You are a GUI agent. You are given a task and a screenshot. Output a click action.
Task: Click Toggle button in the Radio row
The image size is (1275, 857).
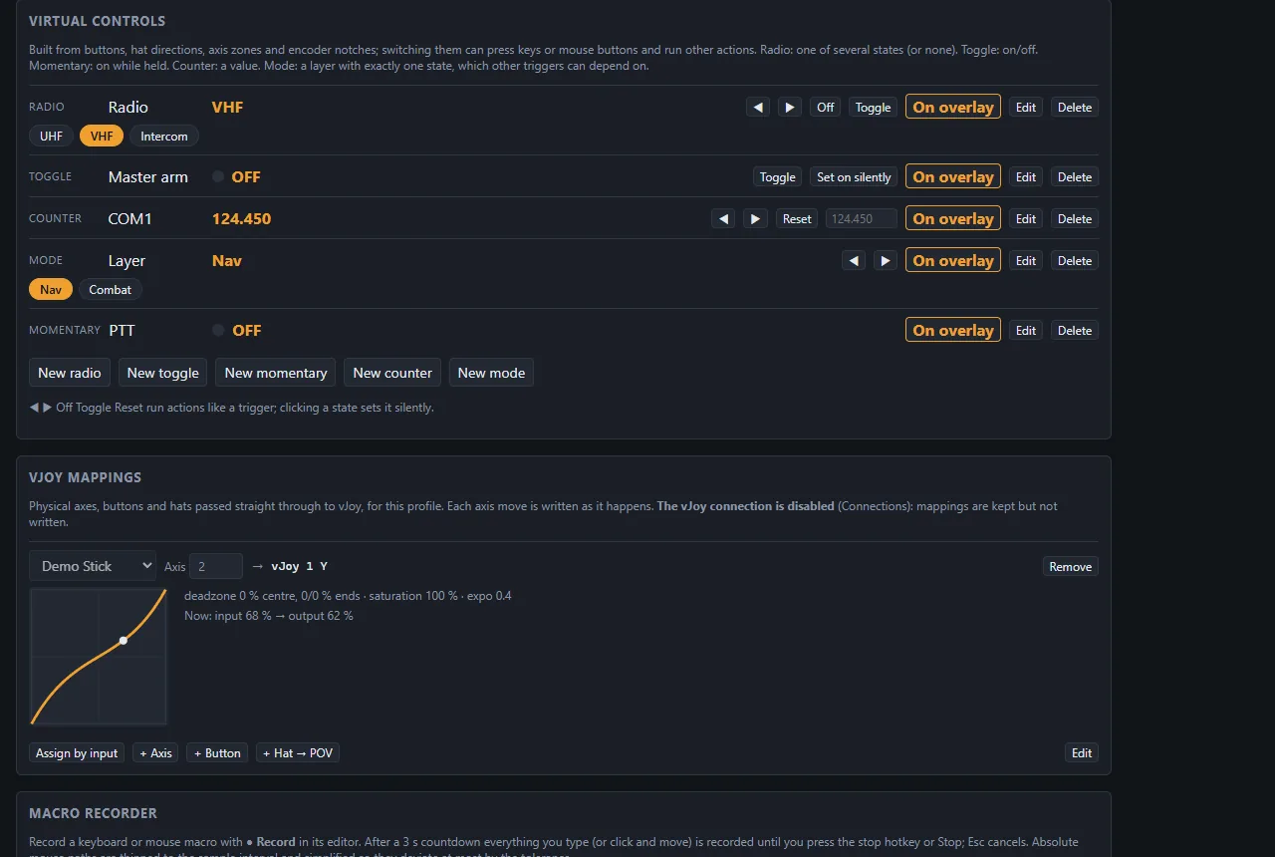874,107
